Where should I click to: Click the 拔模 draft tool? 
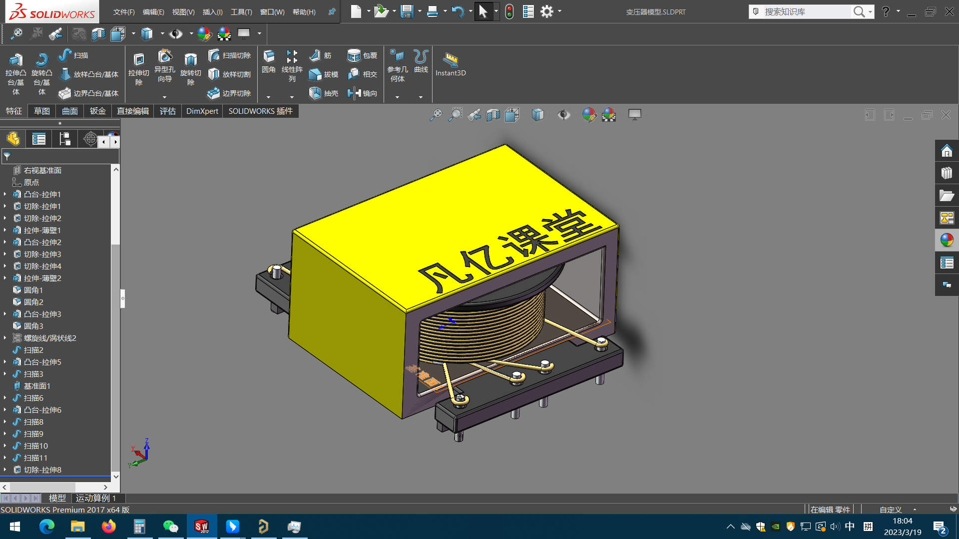324,74
